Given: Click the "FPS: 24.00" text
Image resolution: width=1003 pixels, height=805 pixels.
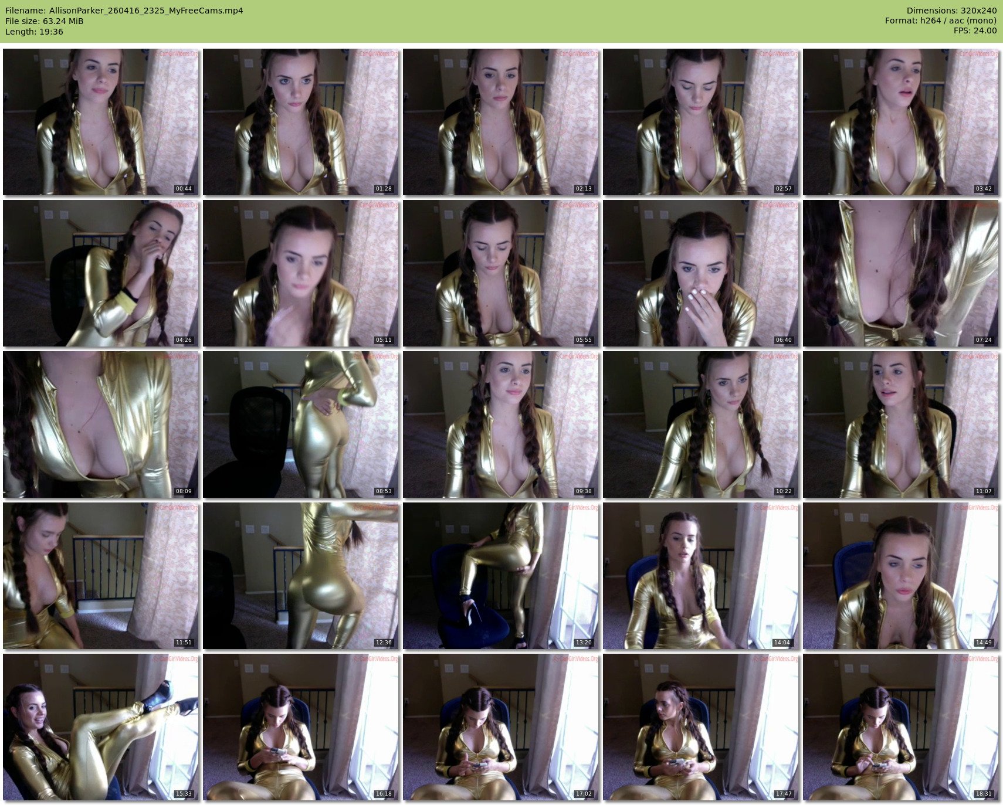Looking at the screenshot, I should click(975, 30).
